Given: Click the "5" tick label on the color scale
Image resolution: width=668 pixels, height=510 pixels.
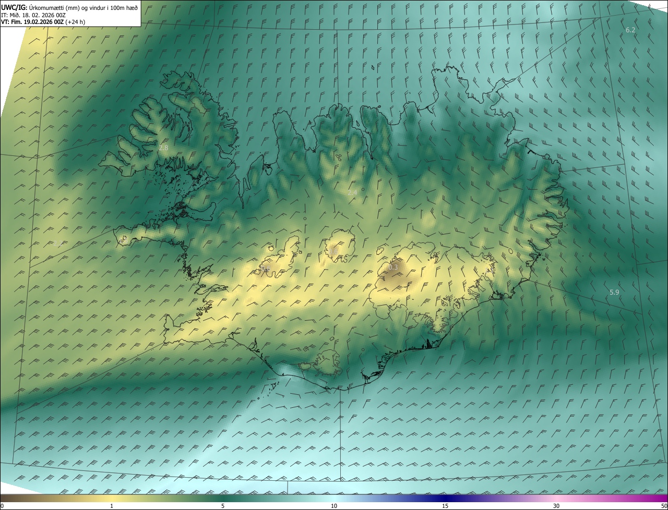Looking at the screenshot, I should click(223, 506).
